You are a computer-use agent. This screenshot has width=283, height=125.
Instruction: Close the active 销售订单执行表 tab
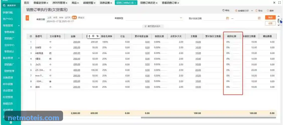pyautogui.click(x=135, y=3)
